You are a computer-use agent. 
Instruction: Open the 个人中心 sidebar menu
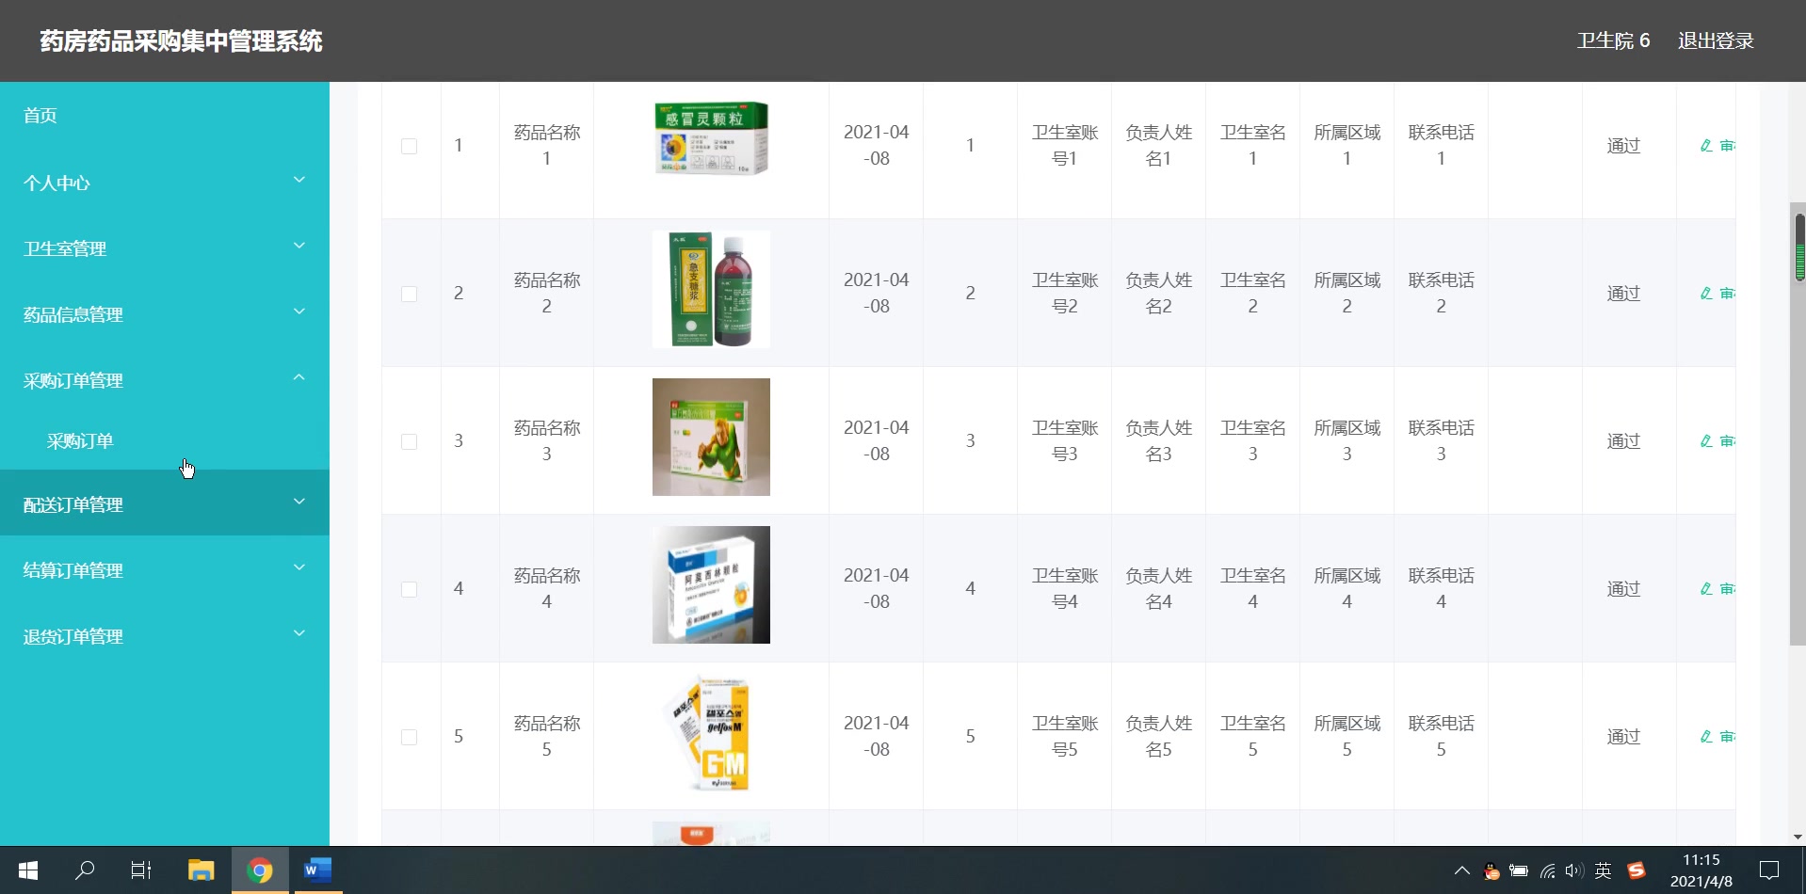pos(165,183)
